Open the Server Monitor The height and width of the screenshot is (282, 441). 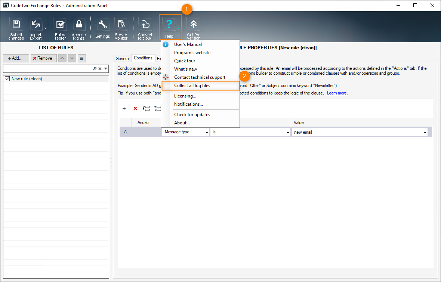click(121, 28)
